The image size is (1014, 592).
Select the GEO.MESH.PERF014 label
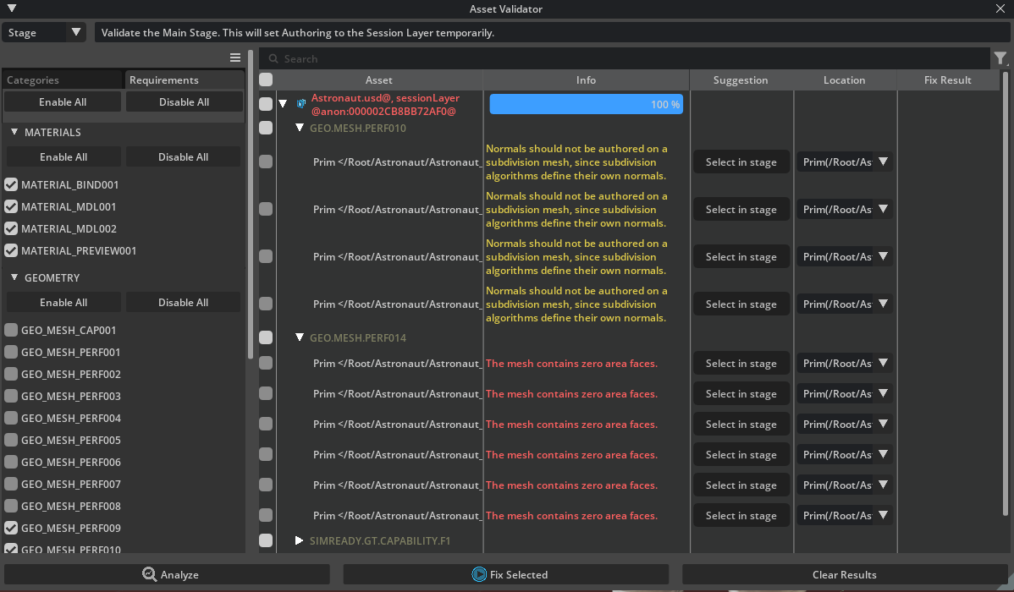[358, 337]
